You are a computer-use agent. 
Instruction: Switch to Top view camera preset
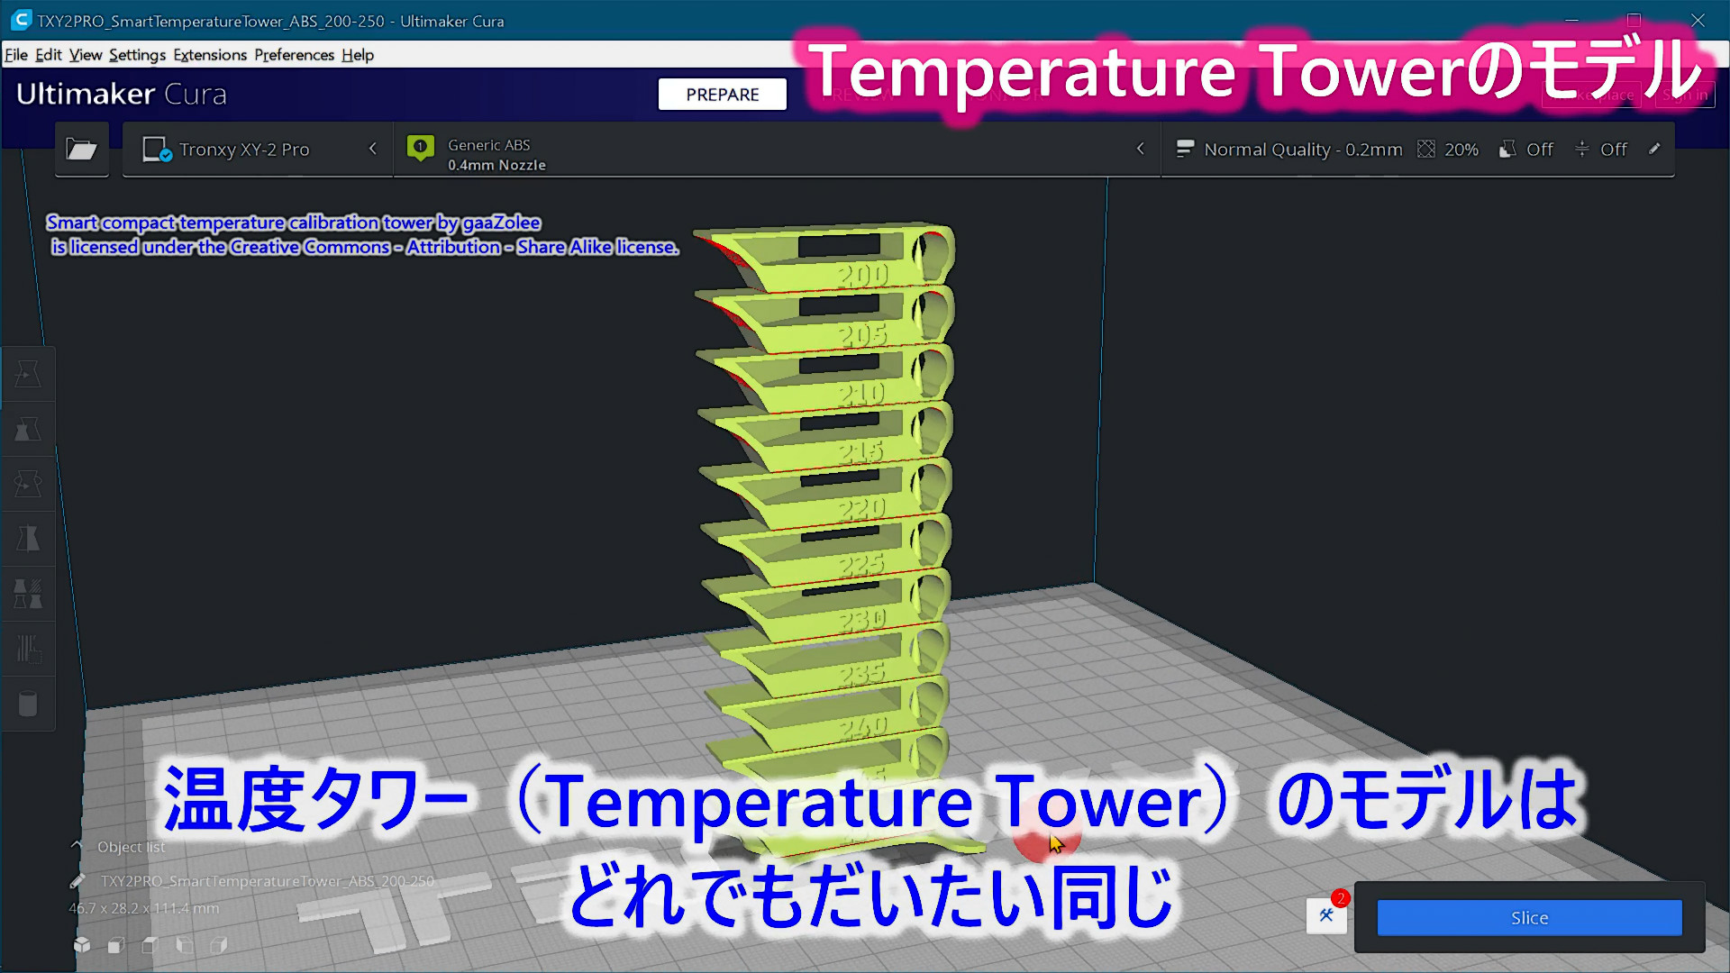(x=150, y=946)
